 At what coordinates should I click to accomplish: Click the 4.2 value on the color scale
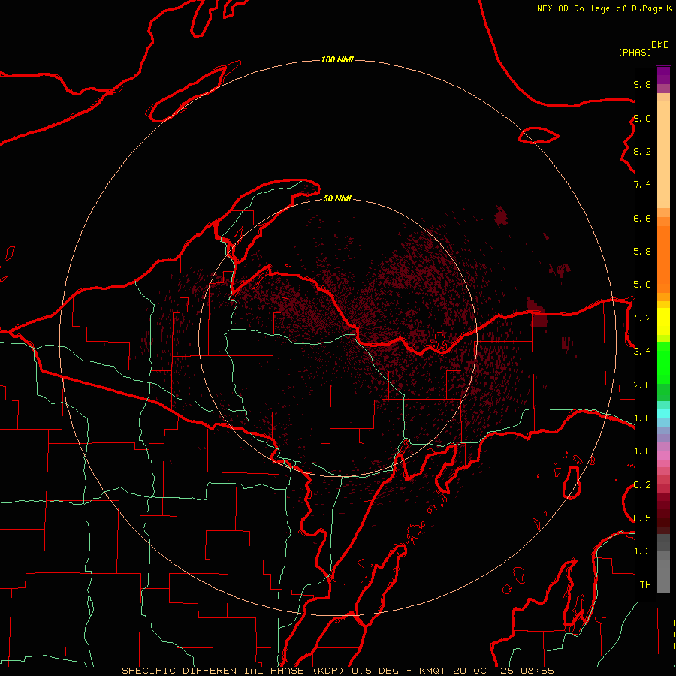point(642,318)
